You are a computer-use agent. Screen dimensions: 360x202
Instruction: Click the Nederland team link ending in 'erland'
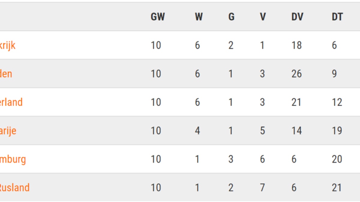pos(11,102)
